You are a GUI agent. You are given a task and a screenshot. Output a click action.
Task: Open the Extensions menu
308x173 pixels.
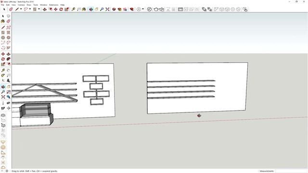[x=53, y=5]
